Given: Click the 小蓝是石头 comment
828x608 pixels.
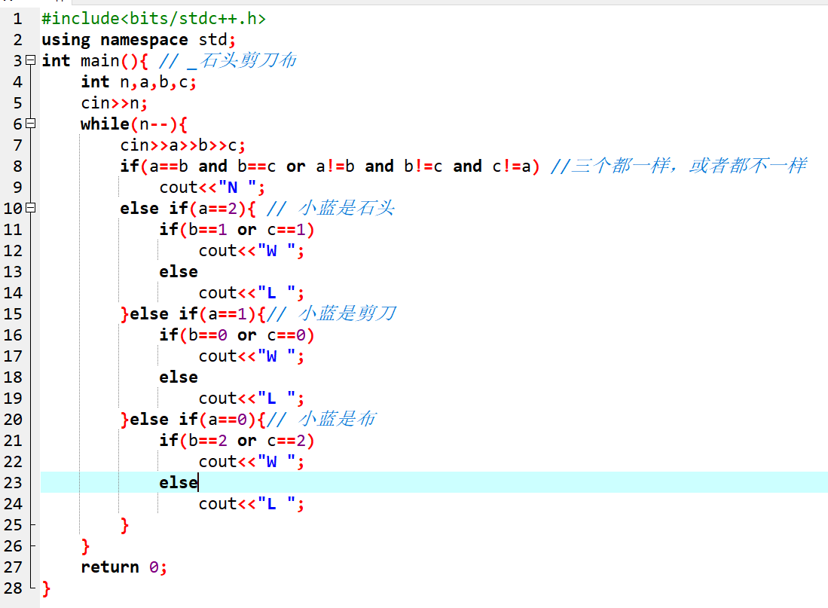Looking at the screenshot, I should [345, 208].
